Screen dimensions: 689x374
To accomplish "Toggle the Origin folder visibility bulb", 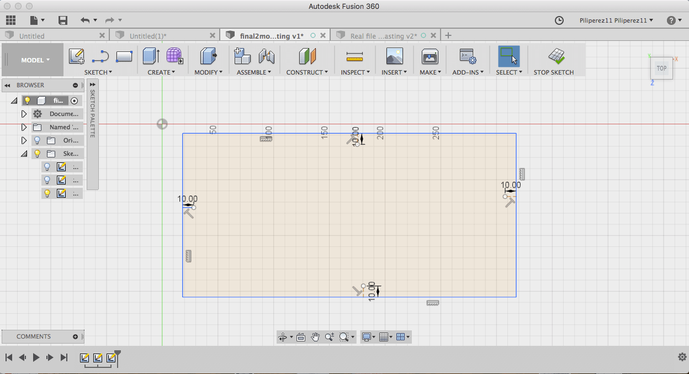I will [x=38, y=140].
